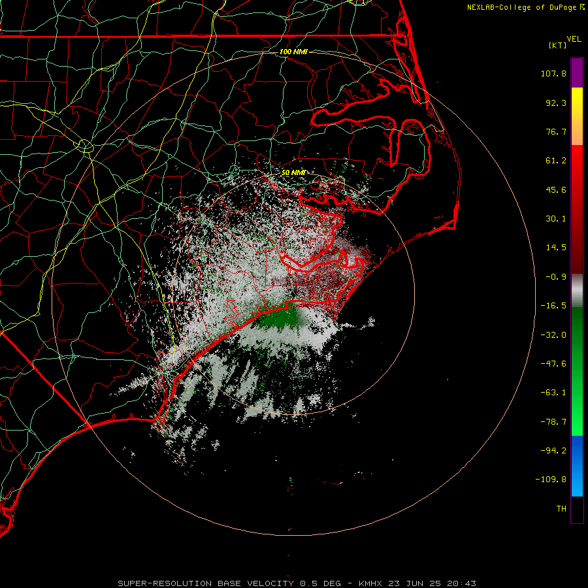
Task: Click the 50 NMI range ring label
Action: [293, 172]
